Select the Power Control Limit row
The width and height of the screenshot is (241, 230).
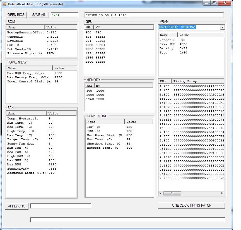point(42,82)
